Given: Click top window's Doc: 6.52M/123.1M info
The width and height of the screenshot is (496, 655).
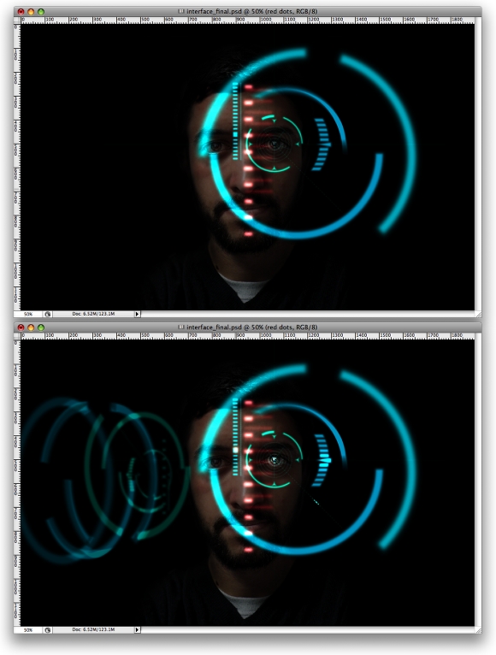Looking at the screenshot, I should (x=93, y=314).
